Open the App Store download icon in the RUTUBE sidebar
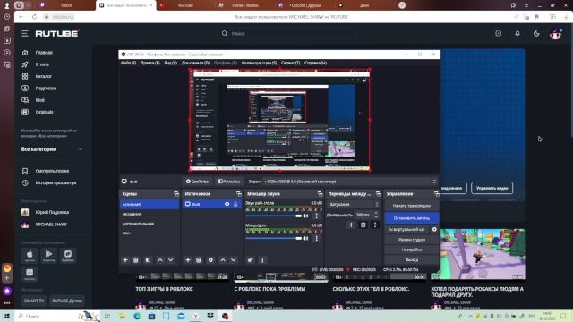 pos(30,255)
